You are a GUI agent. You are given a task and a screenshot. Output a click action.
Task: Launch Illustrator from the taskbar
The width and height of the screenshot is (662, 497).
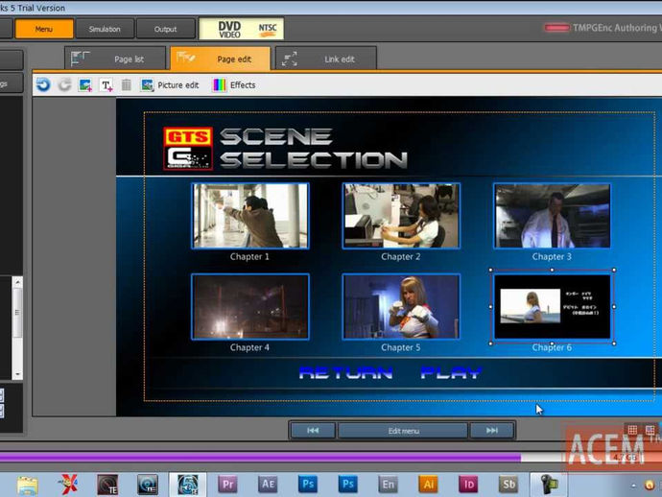click(428, 485)
